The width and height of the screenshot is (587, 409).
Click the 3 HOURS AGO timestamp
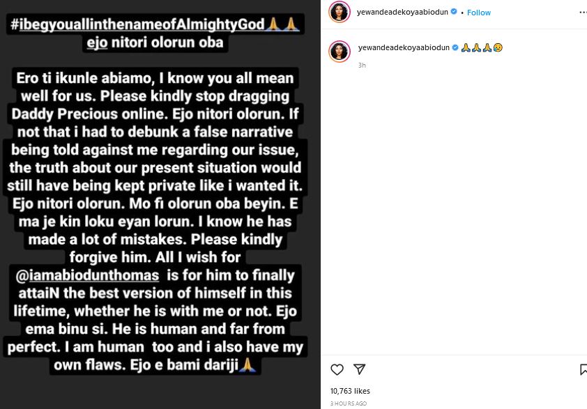pos(349,403)
